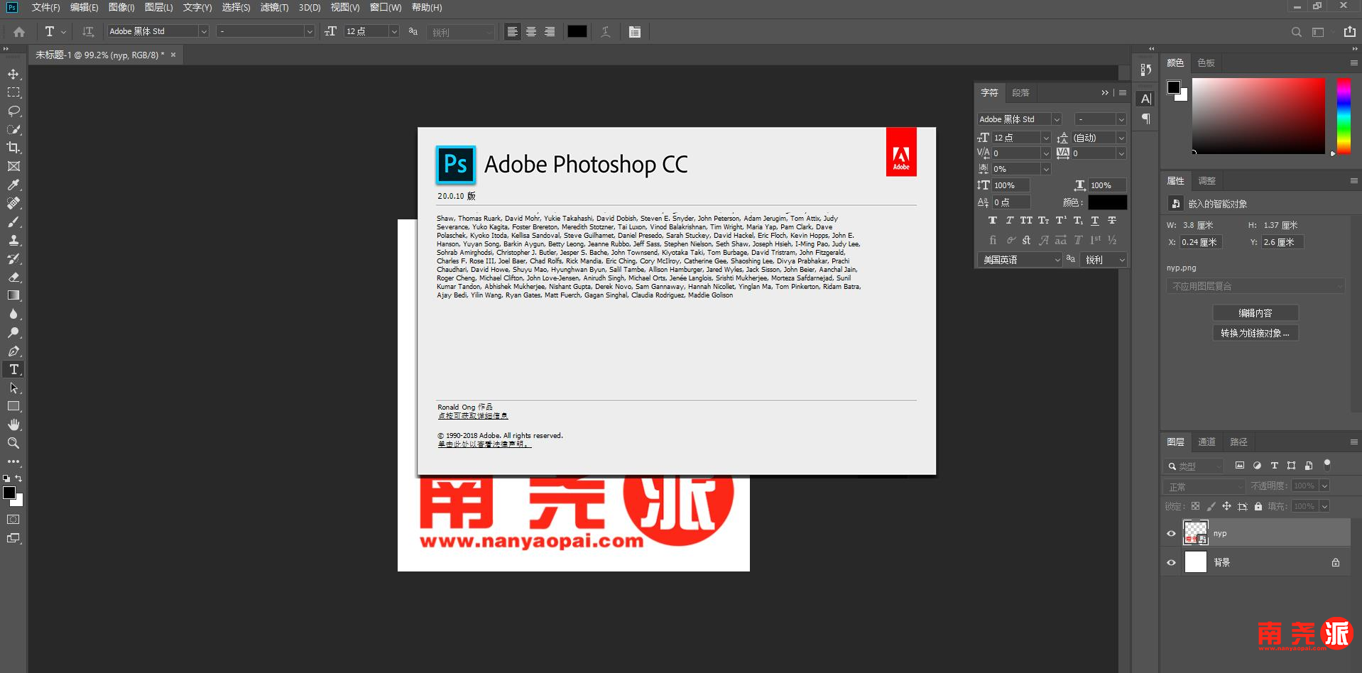This screenshot has width=1362, height=673.
Task: Hide the nyp layer
Action: (x=1172, y=534)
